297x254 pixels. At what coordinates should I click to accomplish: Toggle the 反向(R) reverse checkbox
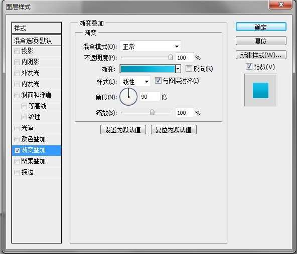pyautogui.click(x=189, y=69)
